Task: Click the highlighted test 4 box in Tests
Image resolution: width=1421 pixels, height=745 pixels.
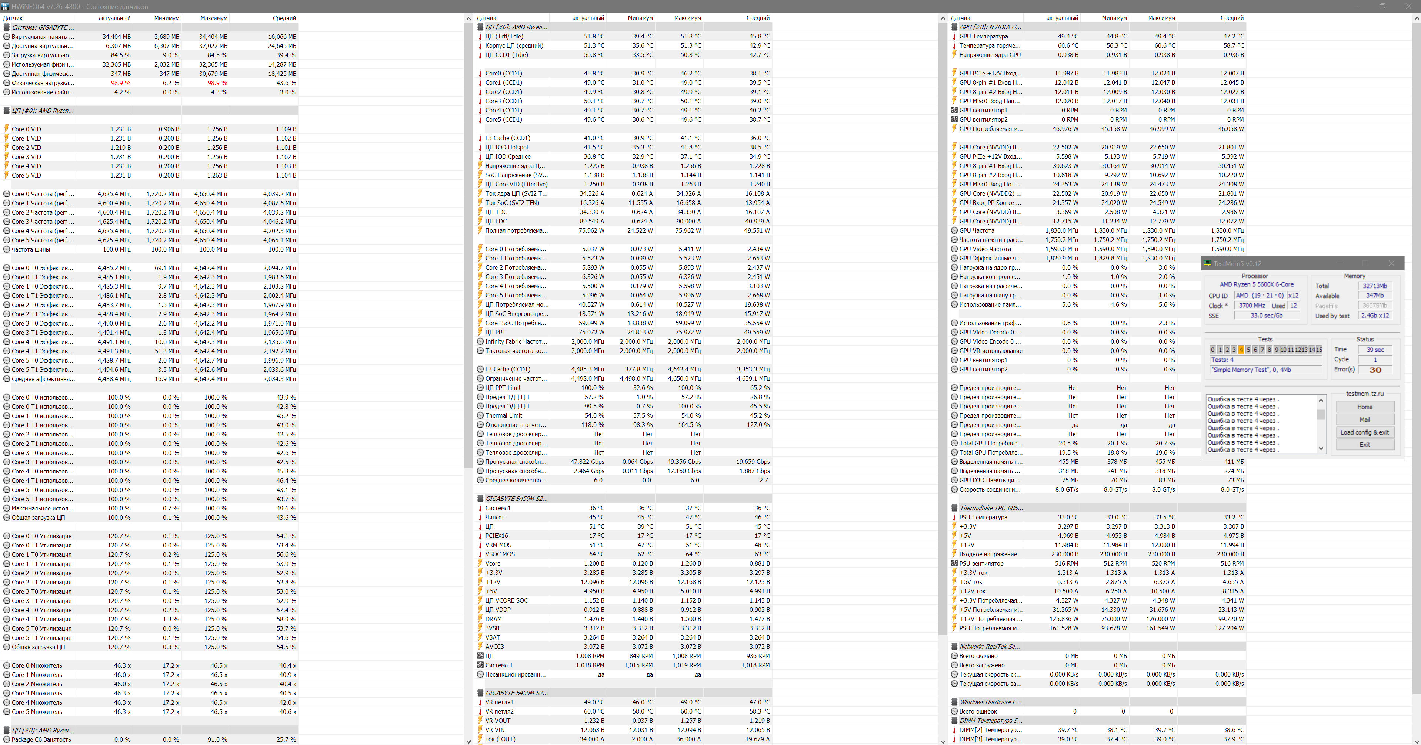Action: tap(1241, 349)
